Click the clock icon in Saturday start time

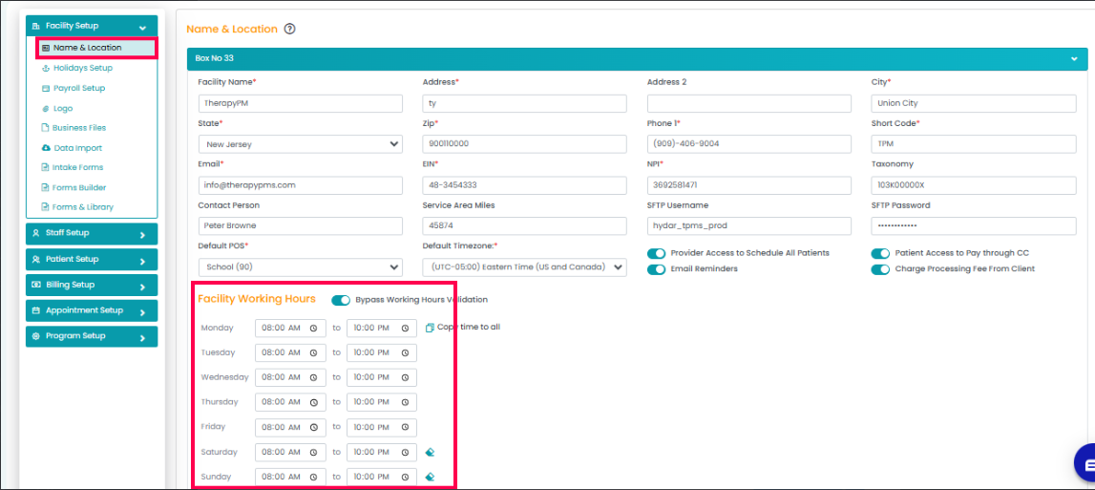313,452
